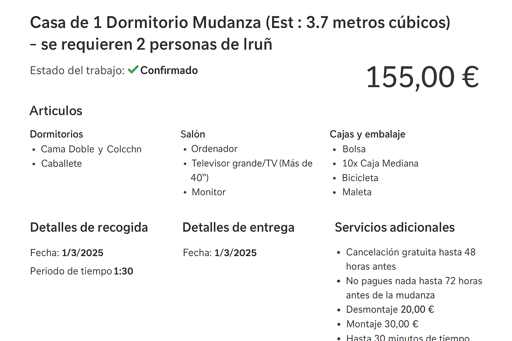Screen dimensions: 512x341
Task: Click the Confirmado job status text
Action: pyautogui.click(x=169, y=70)
